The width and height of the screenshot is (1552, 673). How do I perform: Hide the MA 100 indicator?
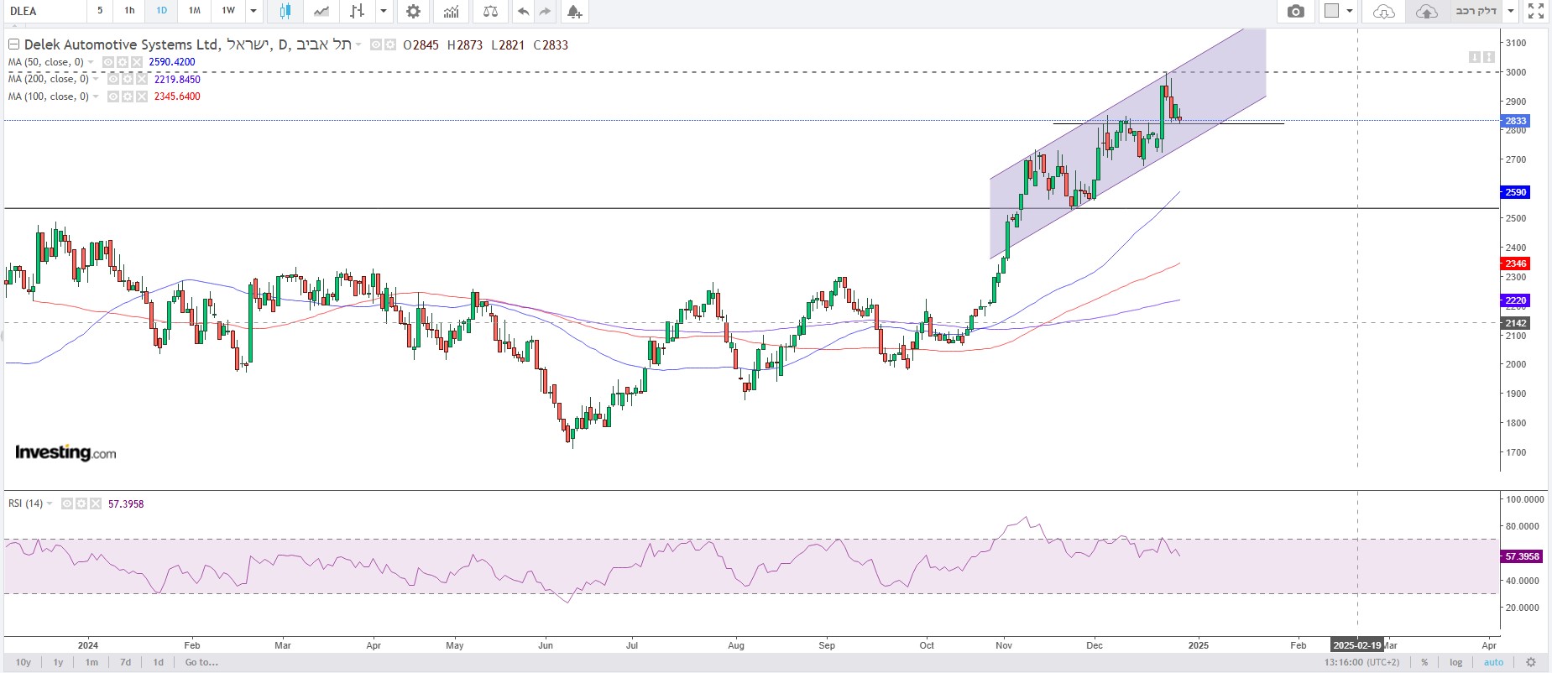[x=113, y=97]
